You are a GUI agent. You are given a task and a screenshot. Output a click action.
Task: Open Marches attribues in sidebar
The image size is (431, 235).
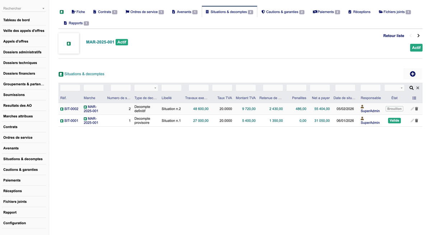[18, 116]
